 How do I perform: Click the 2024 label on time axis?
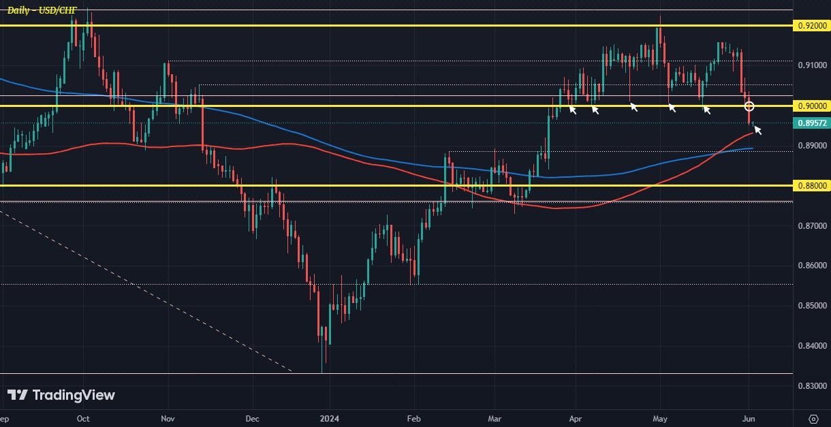[330, 417]
